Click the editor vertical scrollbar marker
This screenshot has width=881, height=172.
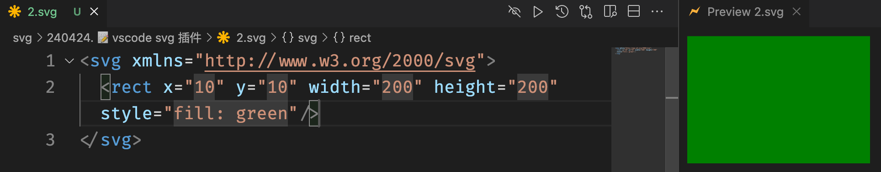[x=672, y=98]
